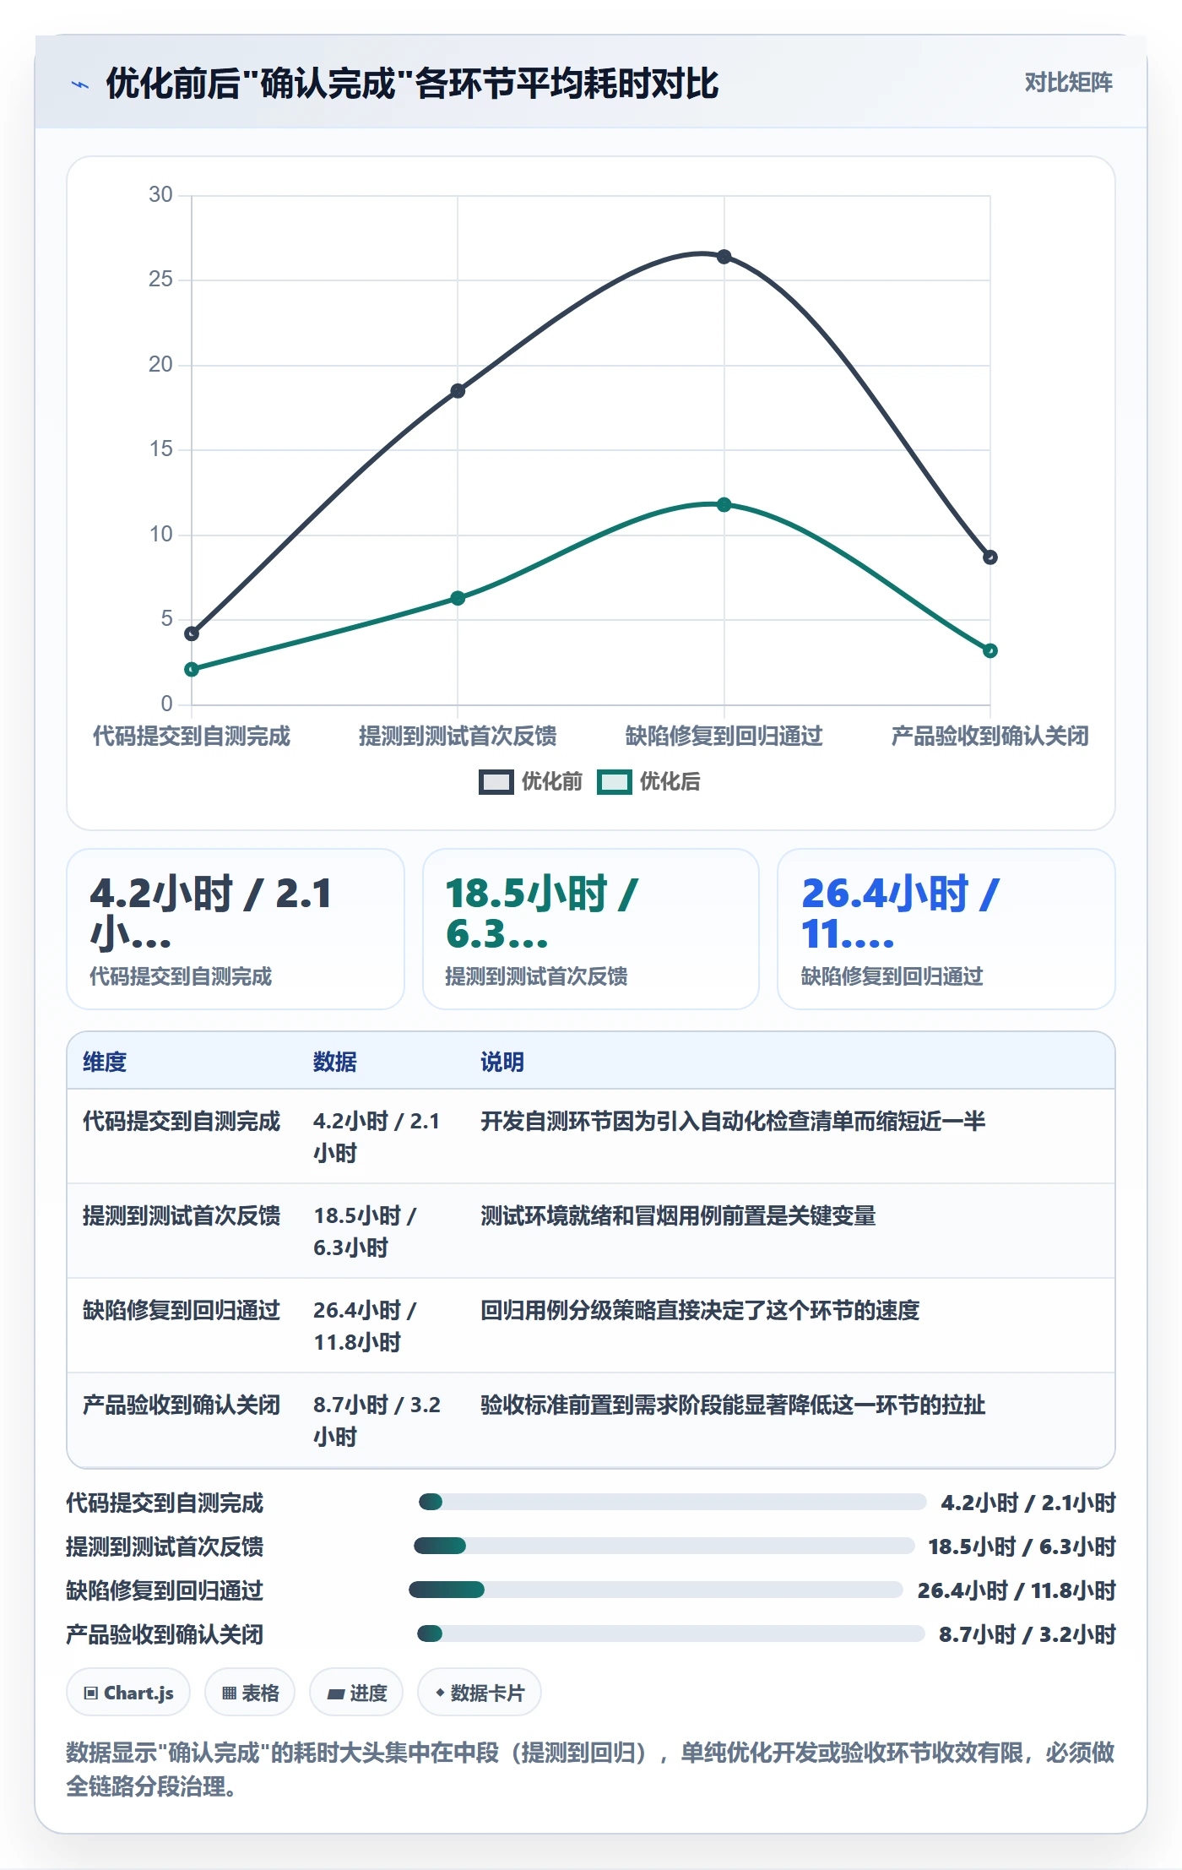1182x1870 pixels.
Task: Open the 26.4小时 / 11 data card
Action: coord(946,929)
